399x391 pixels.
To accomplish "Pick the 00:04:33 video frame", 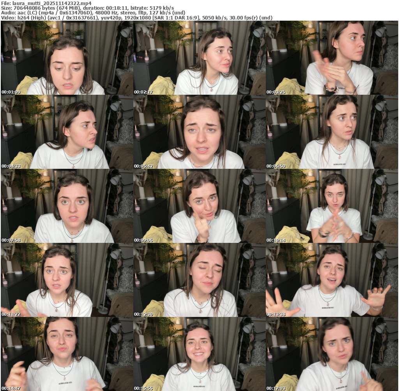I will 67,132.
